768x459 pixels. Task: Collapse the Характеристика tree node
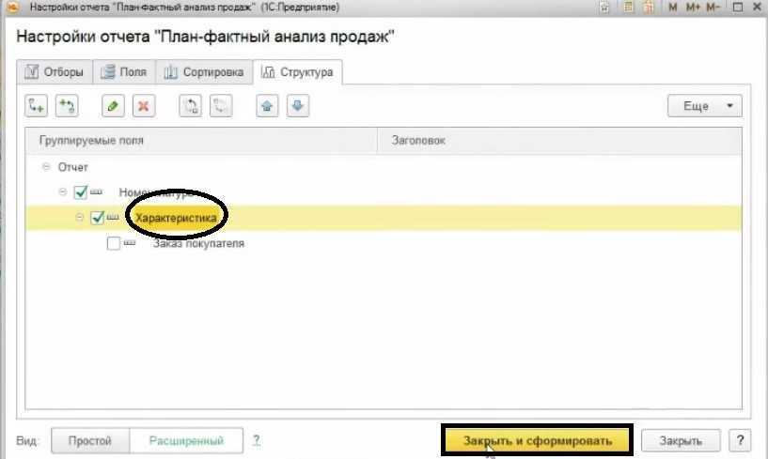(80, 218)
